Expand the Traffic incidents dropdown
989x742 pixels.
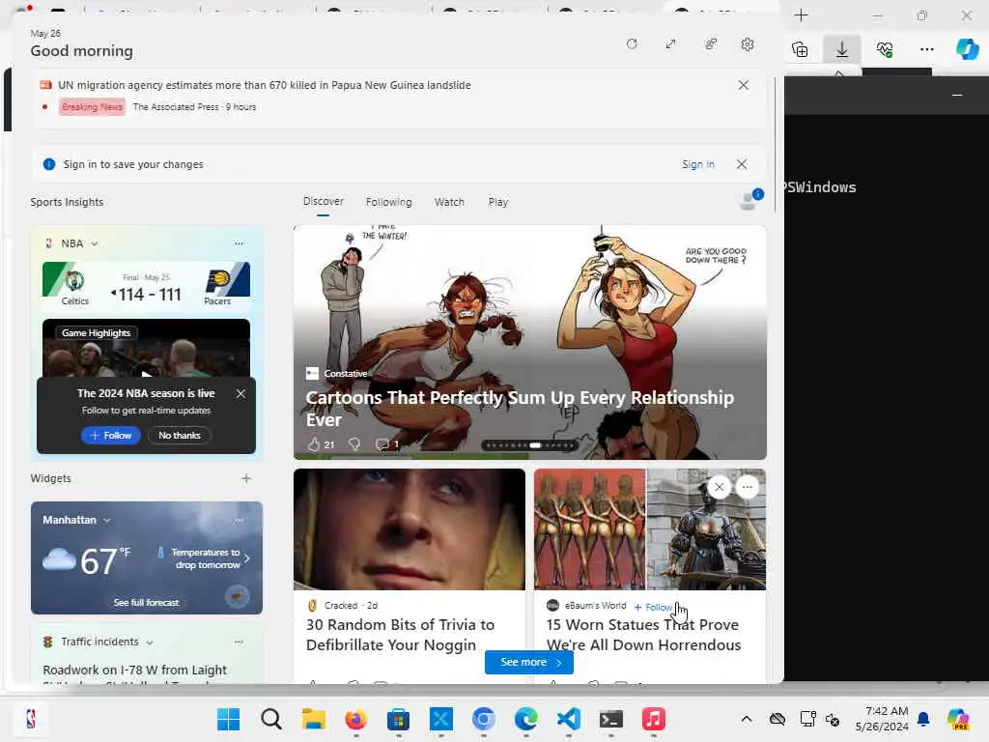pos(150,642)
